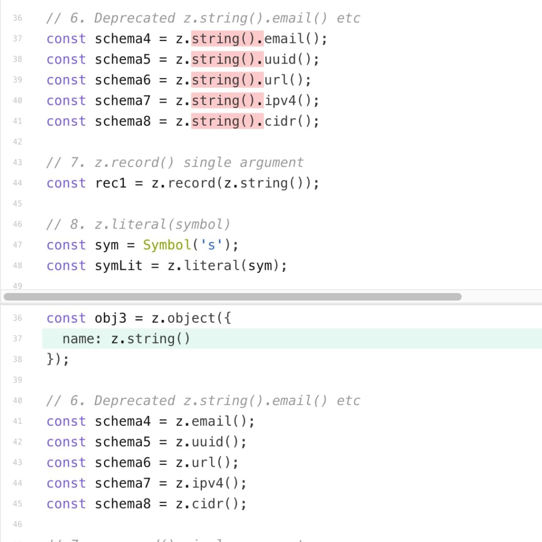
Task: Click line 'const schema5 = z.string().uuid();'
Action: click(x=183, y=59)
